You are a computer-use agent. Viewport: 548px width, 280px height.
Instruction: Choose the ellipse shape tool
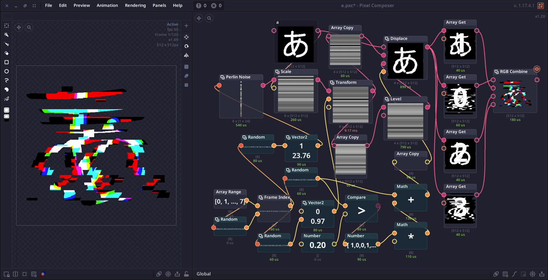(x=6, y=72)
